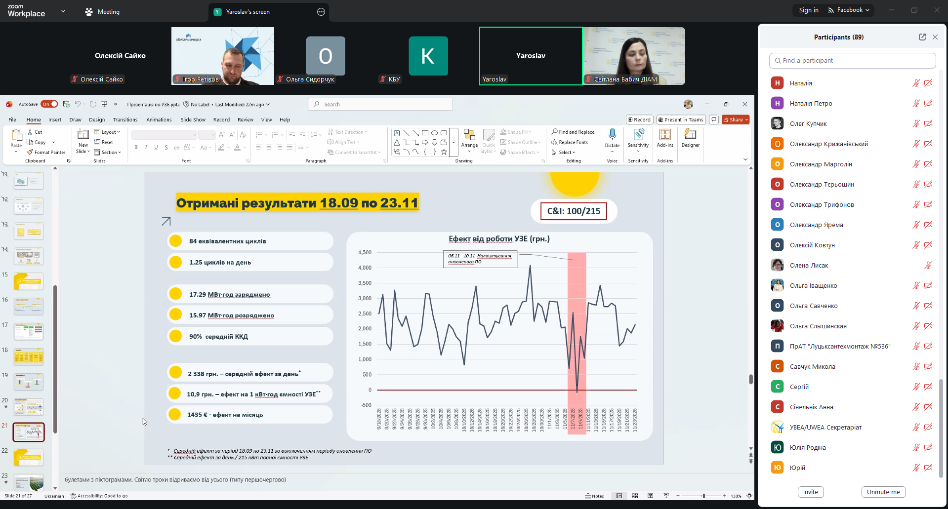Screen dimensions: 948x509
Task: Open the Section dropdown
Action: tap(108, 153)
